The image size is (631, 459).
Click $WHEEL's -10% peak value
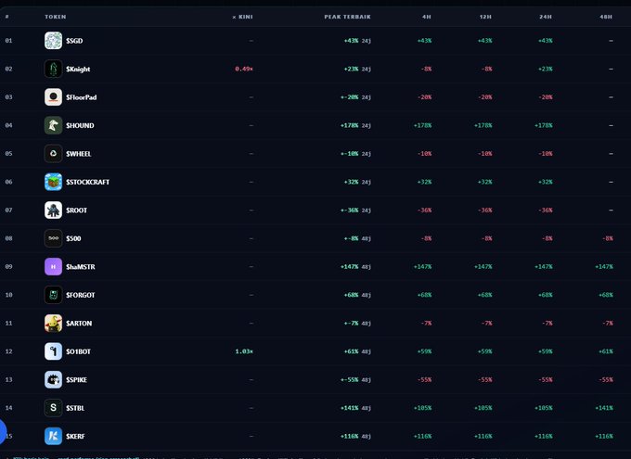pos(349,154)
